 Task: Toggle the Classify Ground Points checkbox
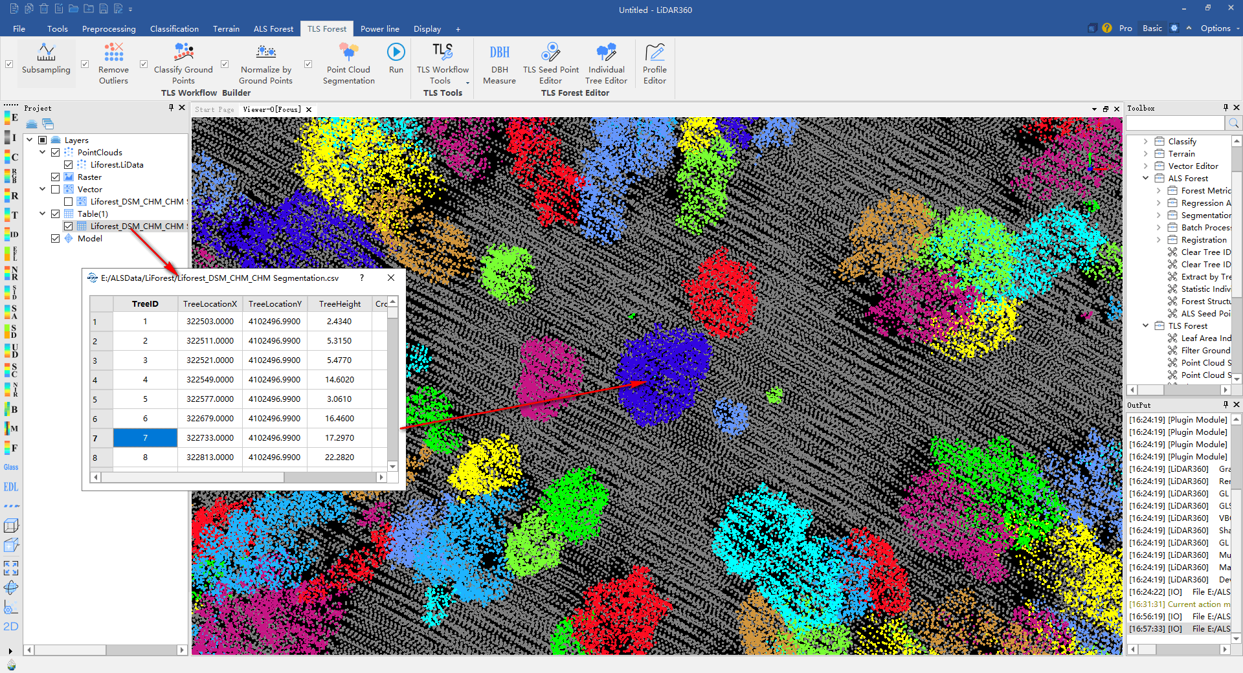(x=144, y=64)
